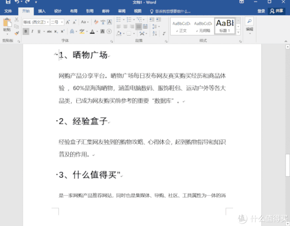Toggle Bold formatting
Viewport: 290px width, 226px height.
[26, 31]
